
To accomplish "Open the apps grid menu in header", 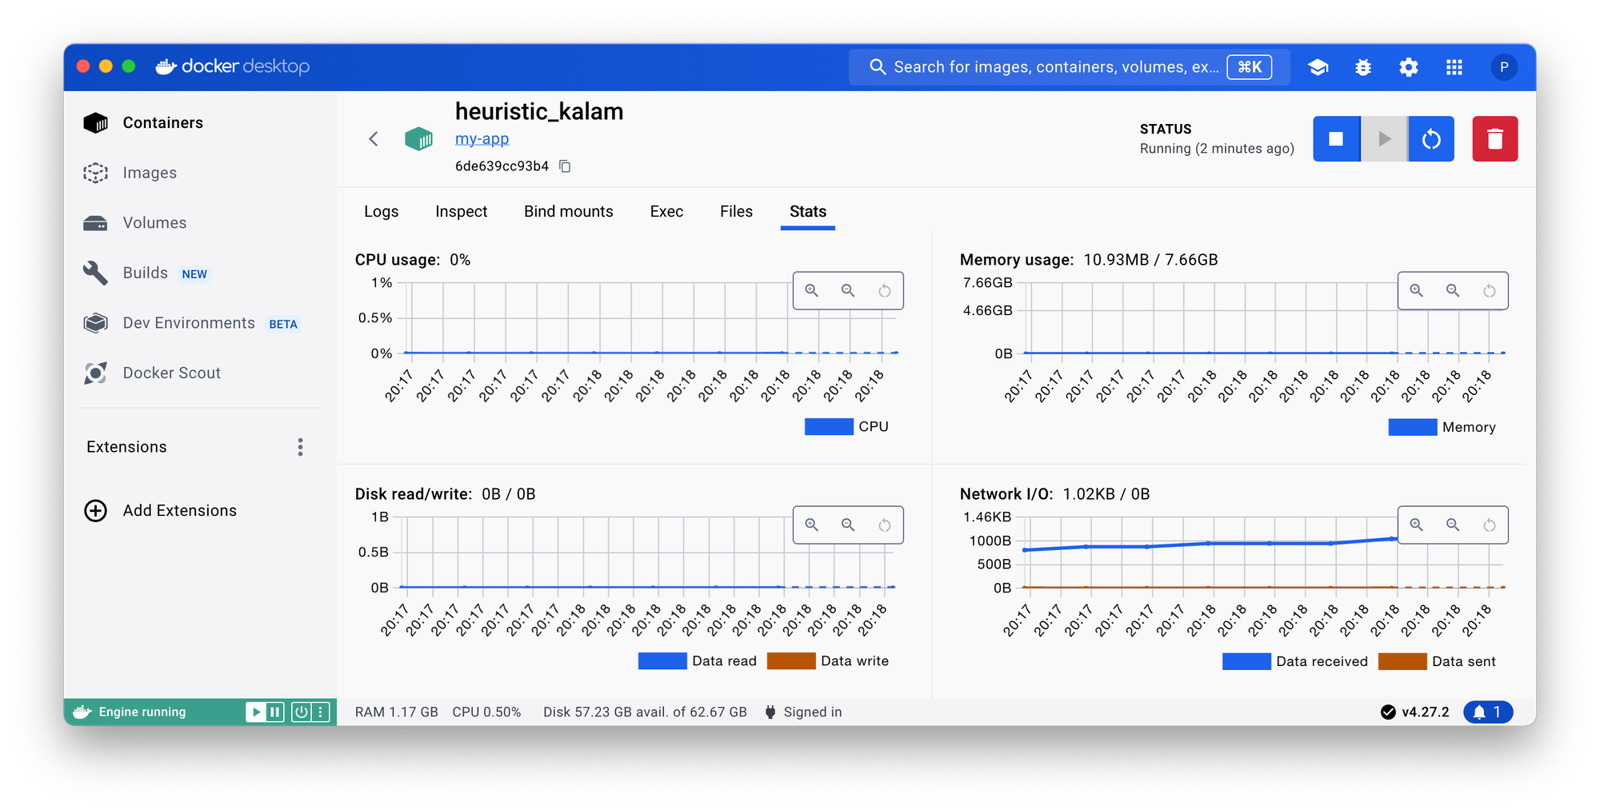I will (1454, 67).
